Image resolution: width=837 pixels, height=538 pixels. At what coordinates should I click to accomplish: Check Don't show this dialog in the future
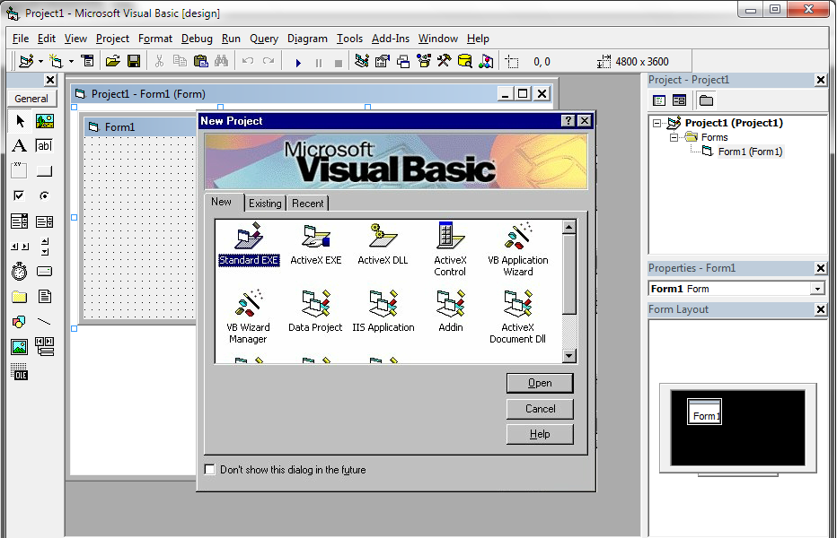pyautogui.click(x=209, y=468)
